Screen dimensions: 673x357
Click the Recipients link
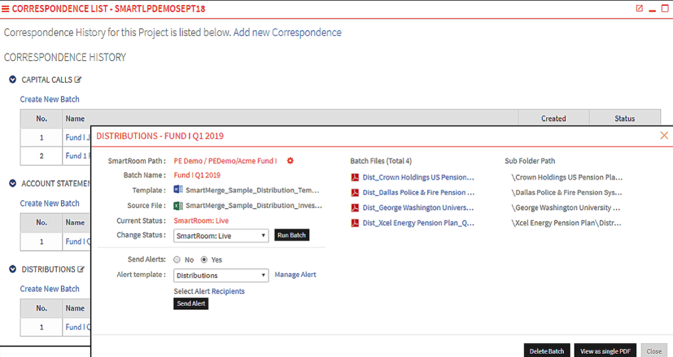228,291
